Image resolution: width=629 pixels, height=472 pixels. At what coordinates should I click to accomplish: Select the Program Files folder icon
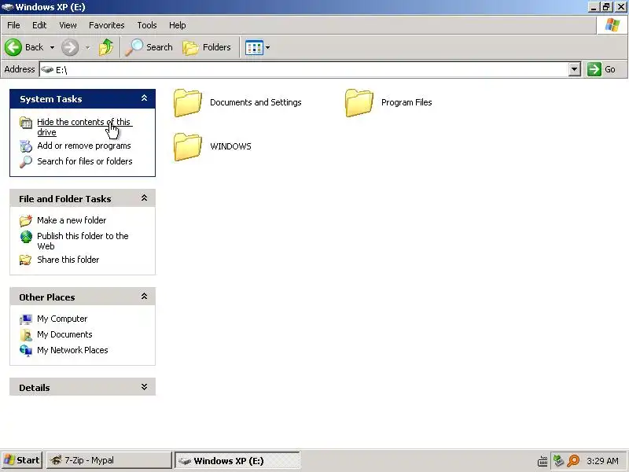pyautogui.click(x=359, y=103)
